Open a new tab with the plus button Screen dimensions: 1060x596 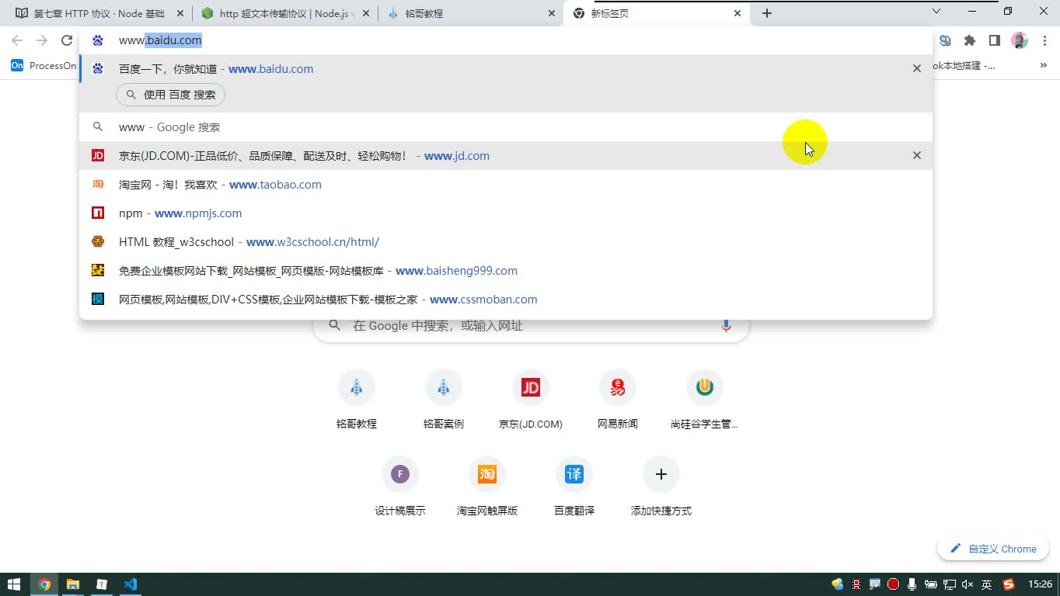click(767, 13)
